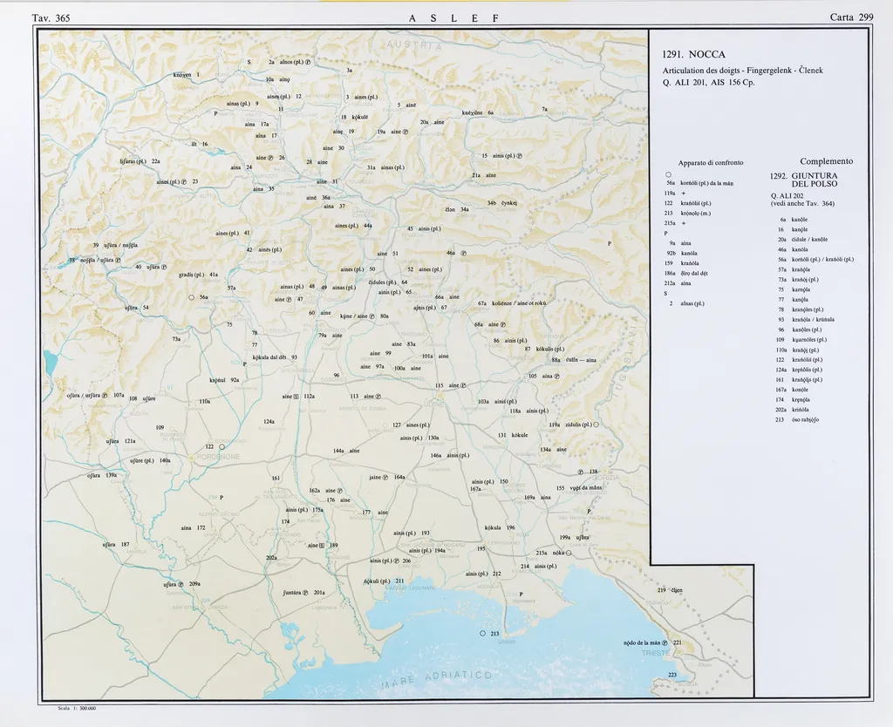Click the "MARE ADRIATICO" sea label

(436, 679)
